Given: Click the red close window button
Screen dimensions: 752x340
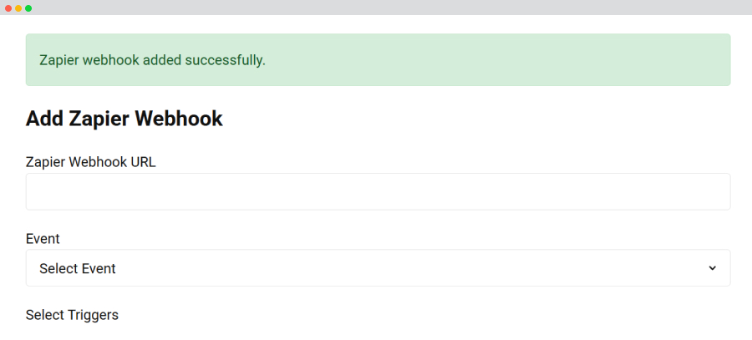Looking at the screenshot, I should 8,8.
